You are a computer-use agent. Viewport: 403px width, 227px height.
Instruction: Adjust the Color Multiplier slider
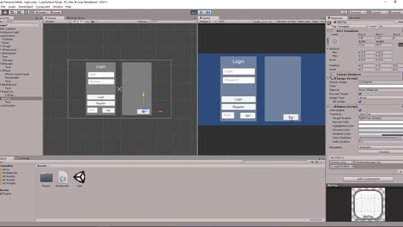click(378, 137)
